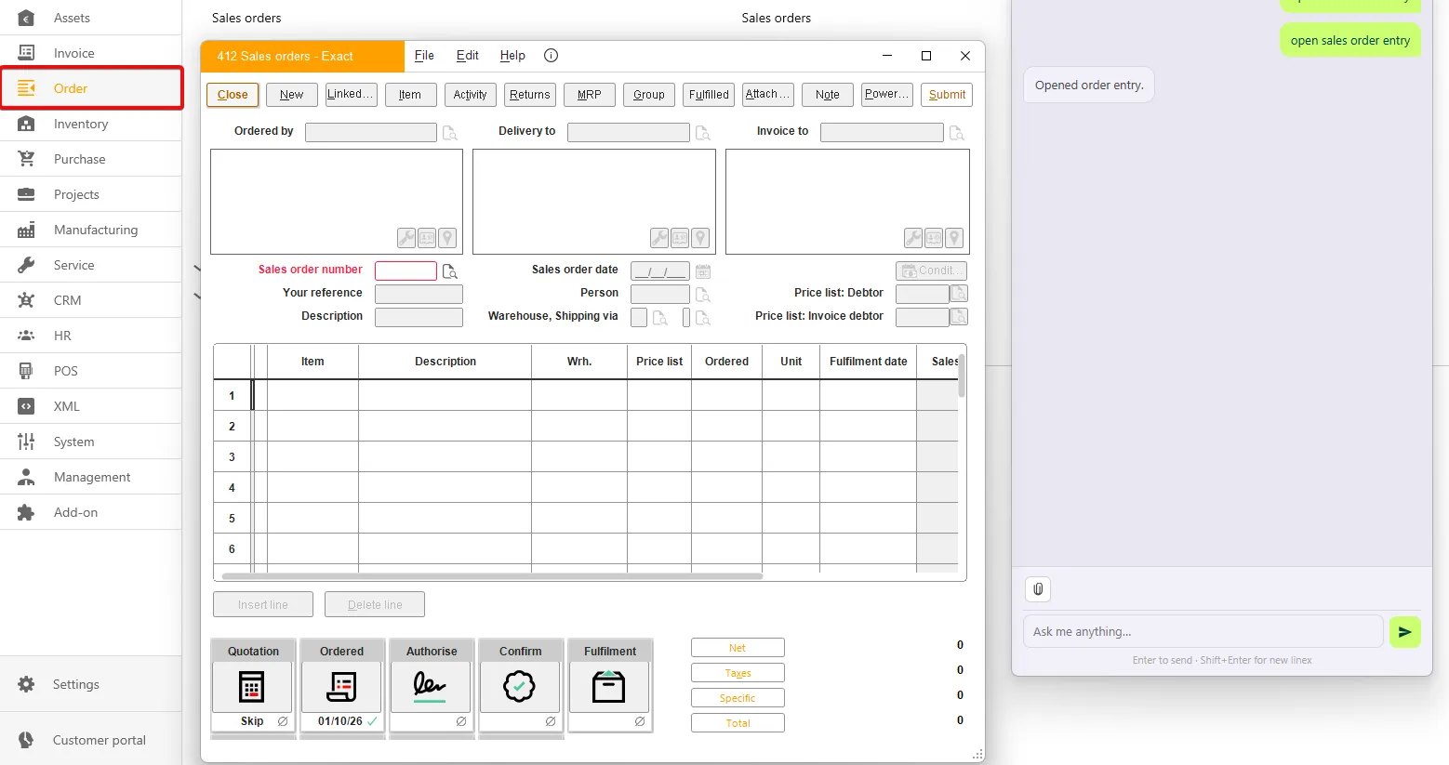
Task: Open map pin in Ordered by address box
Action: tap(447, 238)
